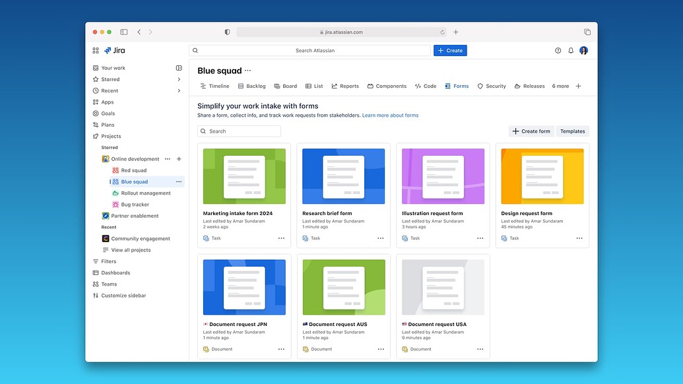Click the forms Search input field
The image size is (683, 384).
239,131
